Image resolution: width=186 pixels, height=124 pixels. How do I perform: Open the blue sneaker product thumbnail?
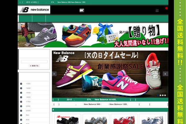(x=153, y=119)
